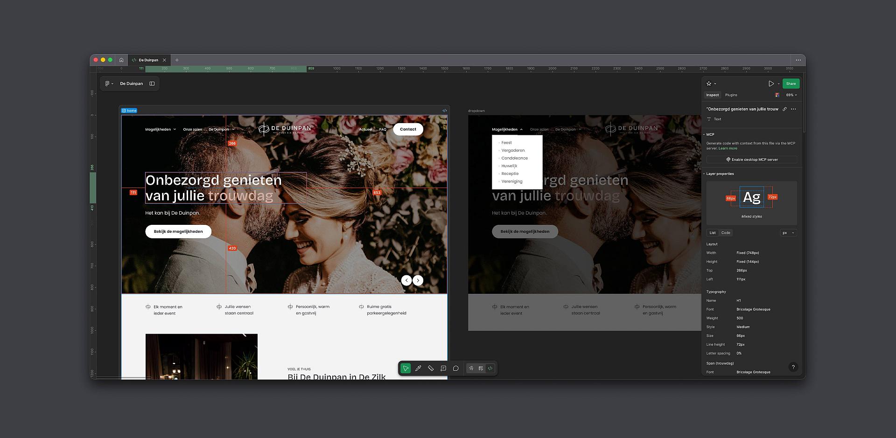Select the Move cursor tool in bottom toolbar
Screen dimensions: 896x438
(x=406, y=368)
